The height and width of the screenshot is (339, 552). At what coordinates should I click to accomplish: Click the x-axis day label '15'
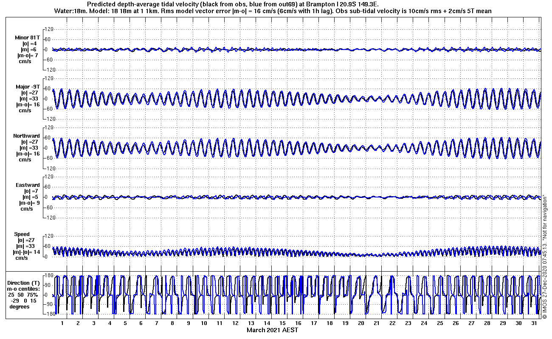[x=283, y=323]
